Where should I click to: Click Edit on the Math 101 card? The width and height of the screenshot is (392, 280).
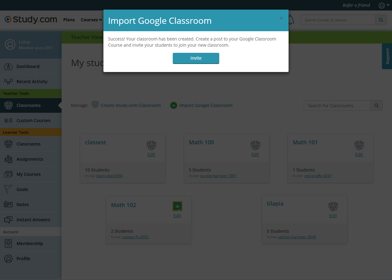point(359,155)
